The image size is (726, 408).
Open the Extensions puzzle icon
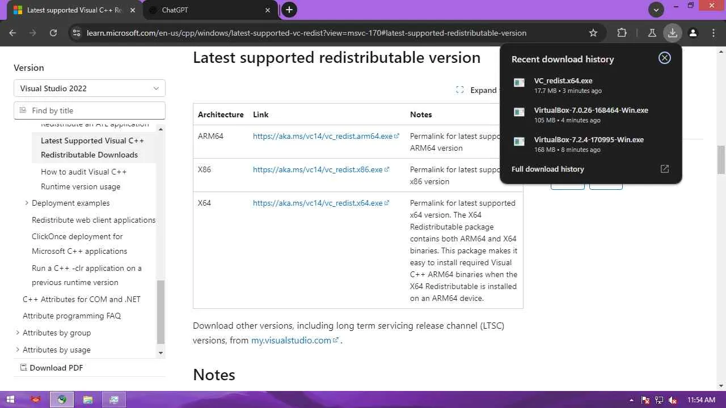tap(622, 33)
